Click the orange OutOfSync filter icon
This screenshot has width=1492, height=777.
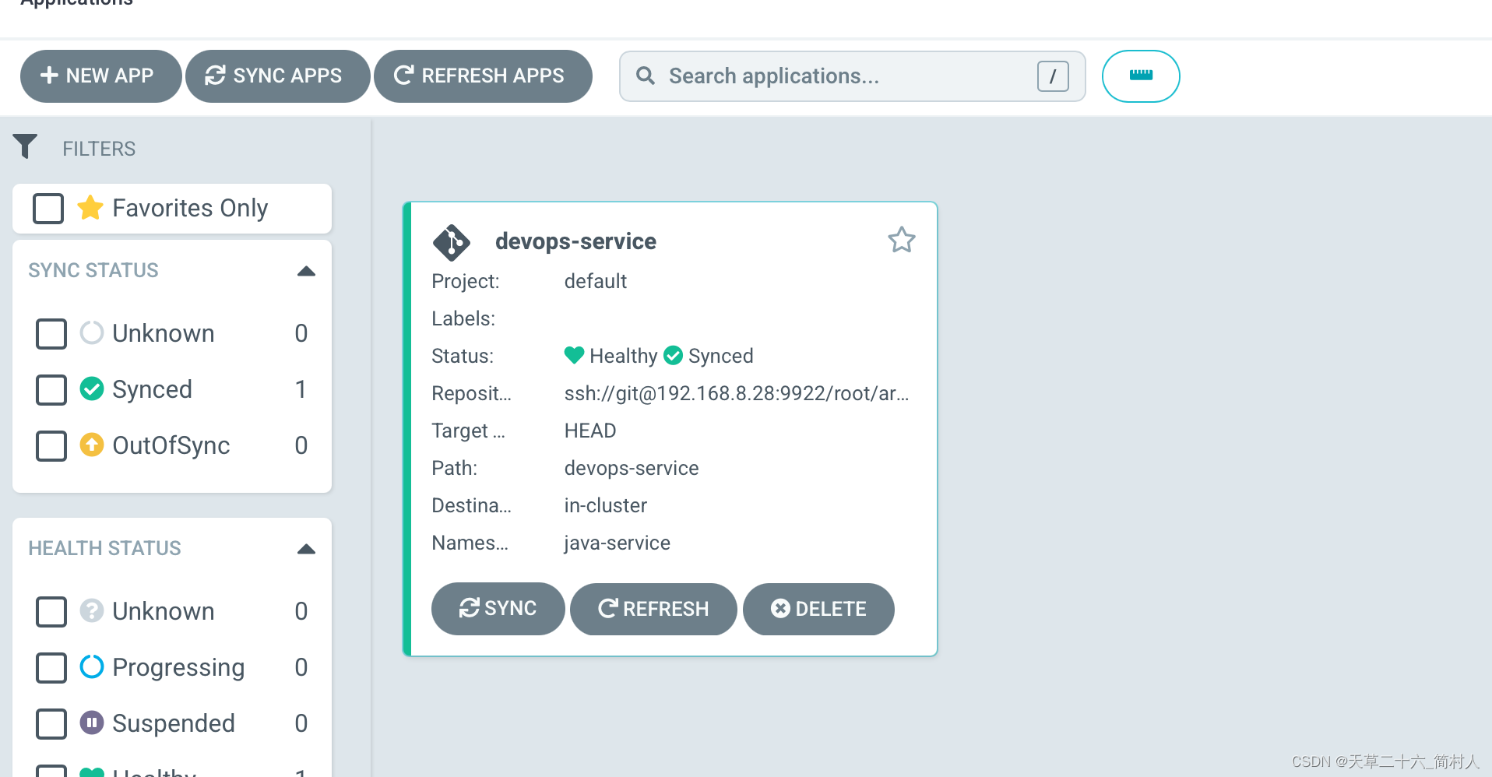coord(92,445)
